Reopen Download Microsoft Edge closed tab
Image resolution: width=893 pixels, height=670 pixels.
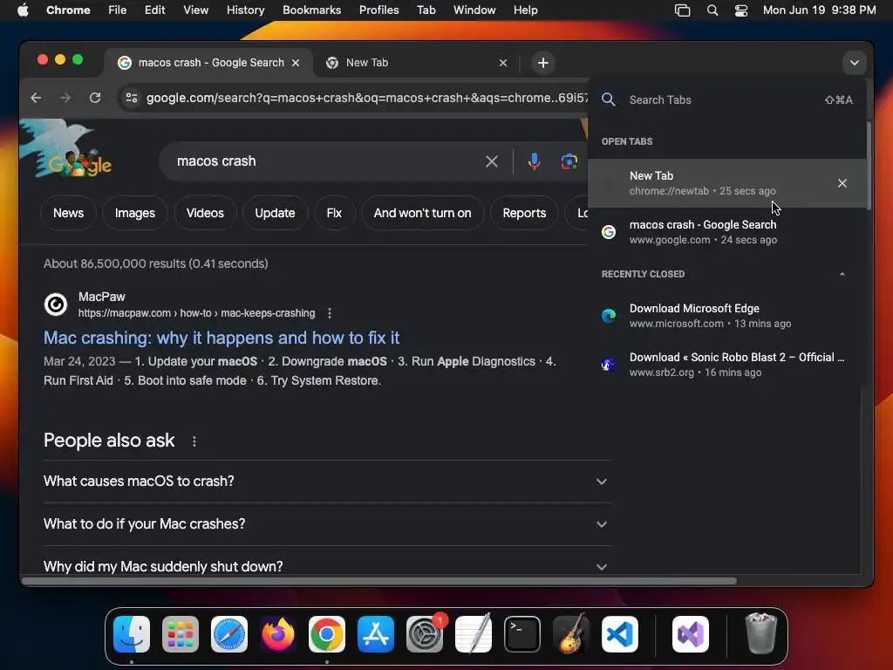pos(726,316)
